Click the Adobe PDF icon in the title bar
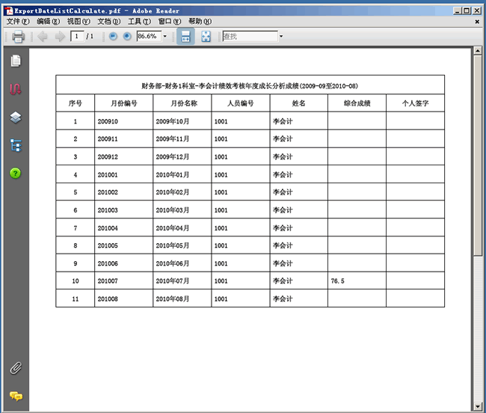Viewport: 486px width, 413px height. pos(9,11)
